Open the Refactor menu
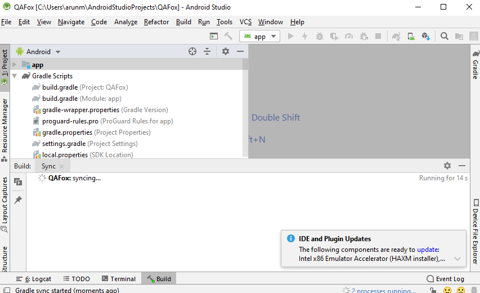480x293 pixels. point(156,22)
